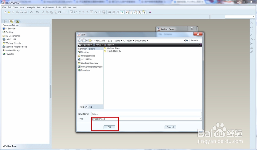Select the shaded display style icon
Image resolution: width=257 pixels, height=150 pixels.
pyautogui.click(x=122, y=12)
